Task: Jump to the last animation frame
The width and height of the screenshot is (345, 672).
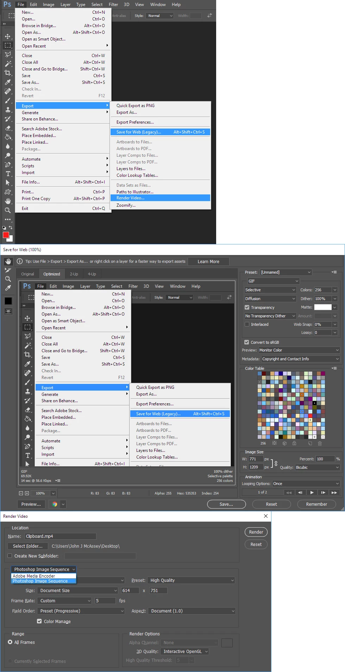Action: (334, 492)
